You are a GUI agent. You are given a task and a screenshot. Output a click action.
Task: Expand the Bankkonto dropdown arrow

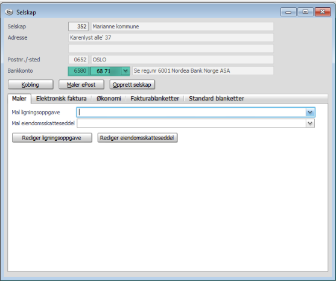(x=125, y=71)
